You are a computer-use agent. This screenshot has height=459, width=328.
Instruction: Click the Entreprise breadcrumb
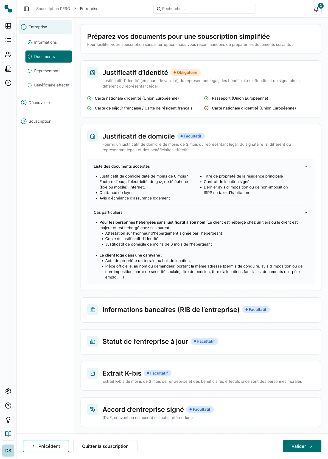click(x=89, y=9)
